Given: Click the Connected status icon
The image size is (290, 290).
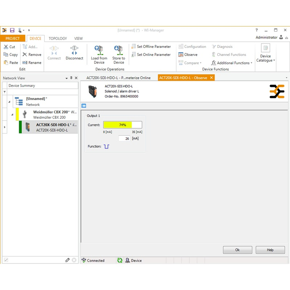Looking at the screenshot, I should [x=84, y=260].
